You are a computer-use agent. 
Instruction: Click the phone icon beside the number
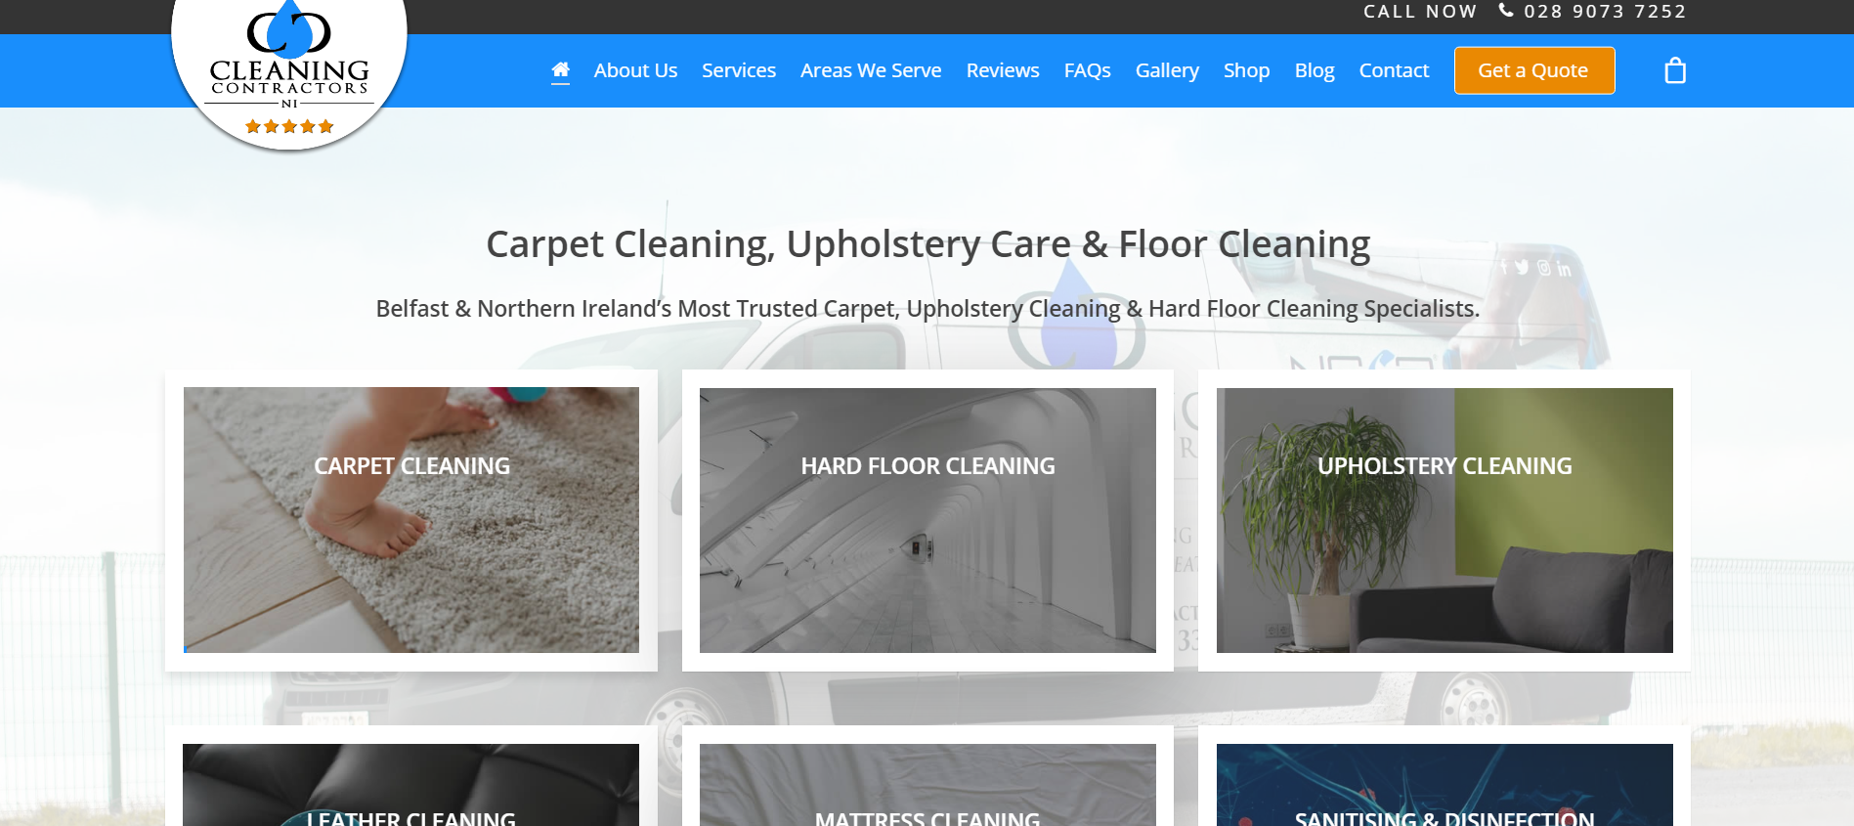coord(1506,11)
